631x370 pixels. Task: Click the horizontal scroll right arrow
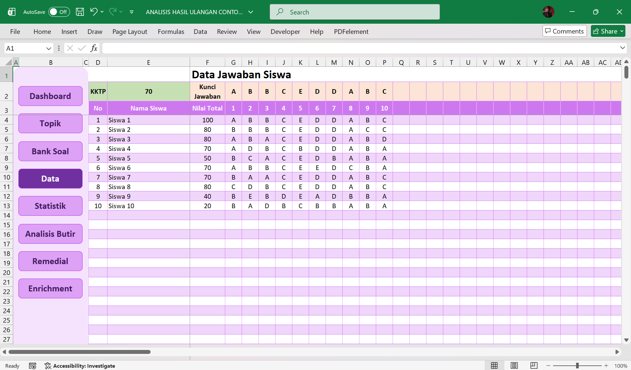click(617, 352)
